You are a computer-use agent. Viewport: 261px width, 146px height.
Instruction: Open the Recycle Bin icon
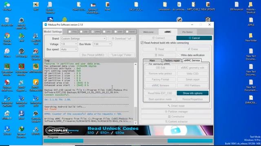point(7,22)
